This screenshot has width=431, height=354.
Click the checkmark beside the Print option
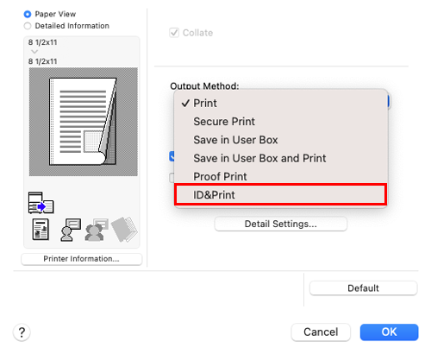click(x=185, y=103)
